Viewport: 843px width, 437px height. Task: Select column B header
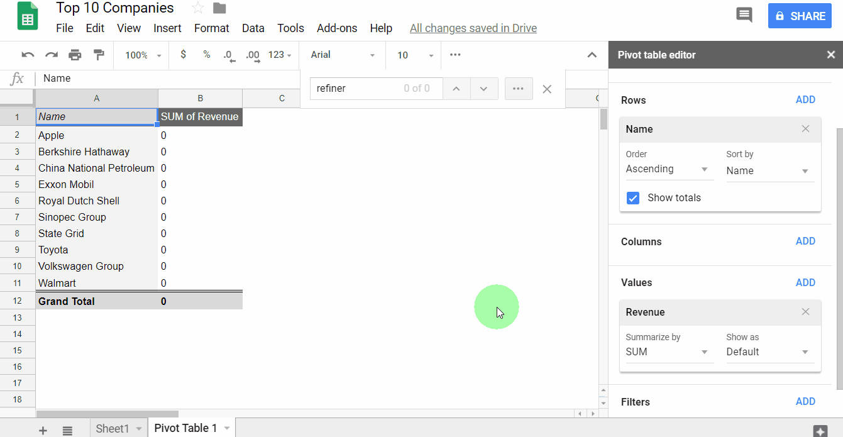click(x=200, y=98)
